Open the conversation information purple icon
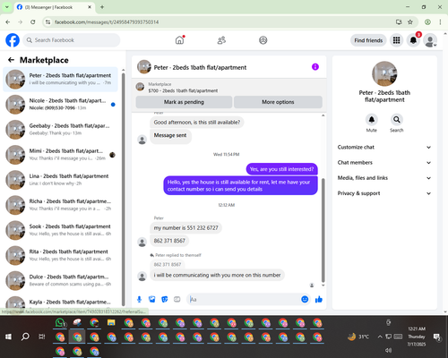The image size is (448, 358). point(315,67)
